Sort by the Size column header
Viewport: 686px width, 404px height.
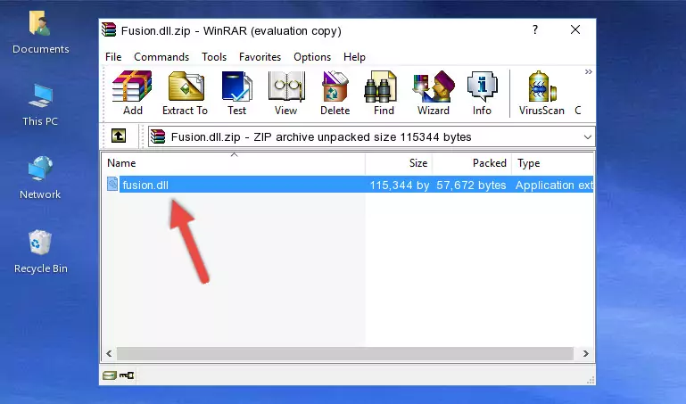399,163
